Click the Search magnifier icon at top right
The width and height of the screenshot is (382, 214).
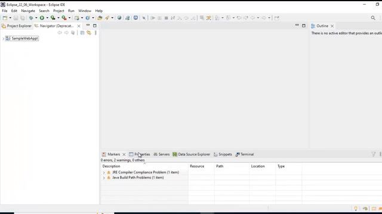373,18
